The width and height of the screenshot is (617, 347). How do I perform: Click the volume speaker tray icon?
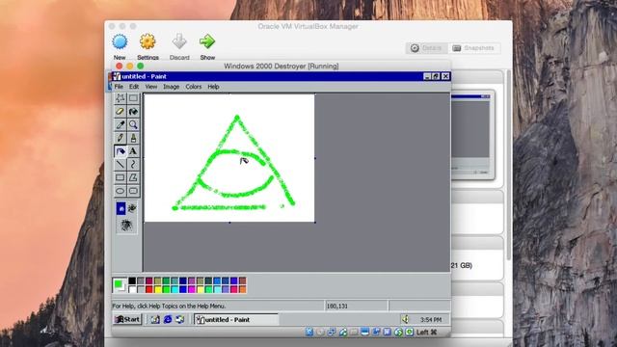(x=405, y=319)
